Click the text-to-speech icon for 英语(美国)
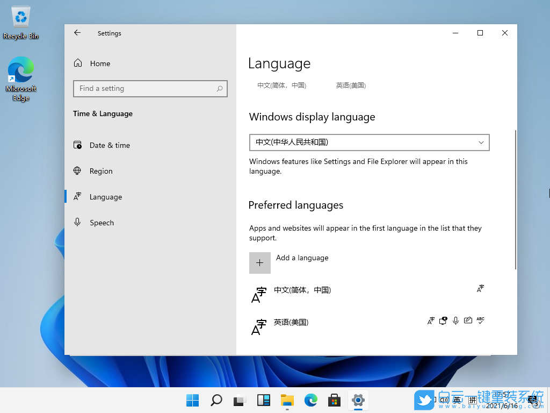Screen dimensions: 550x413 point(443,321)
